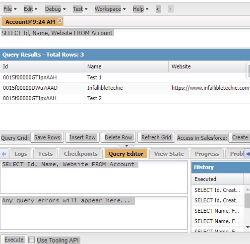
Task: Select Id cell 0015f00000DWu7iAAD
Action: (42, 88)
